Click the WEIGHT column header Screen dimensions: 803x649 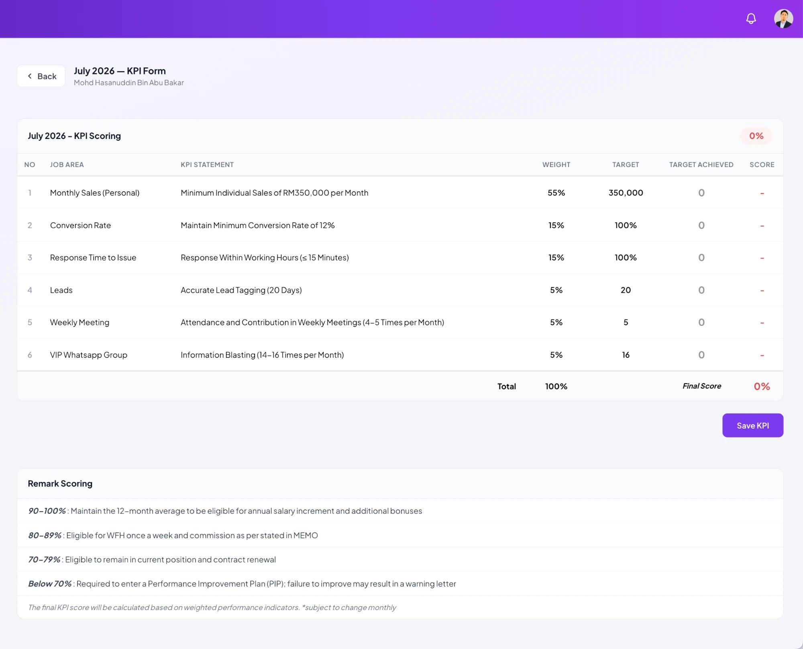[x=556, y=165]
